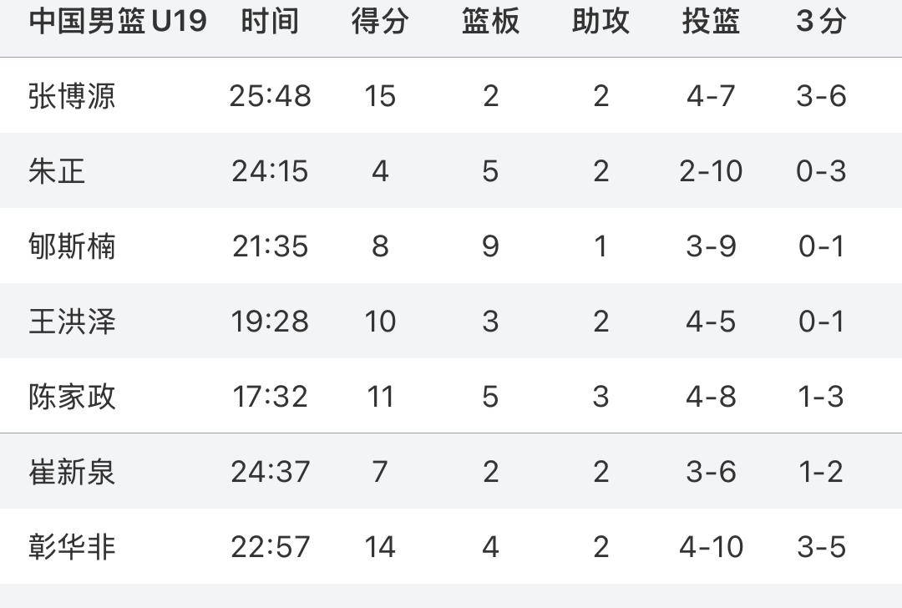Select player 郇斯楠
Viewport: 902px width, 608px height.
[x=72, y=246]
